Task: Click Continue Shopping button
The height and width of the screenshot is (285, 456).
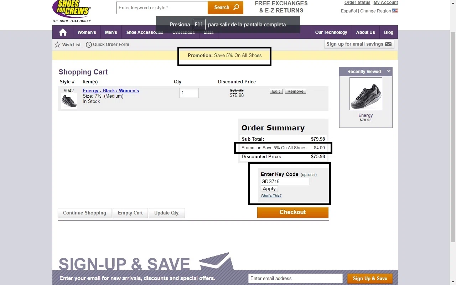Action: [84, 213]
